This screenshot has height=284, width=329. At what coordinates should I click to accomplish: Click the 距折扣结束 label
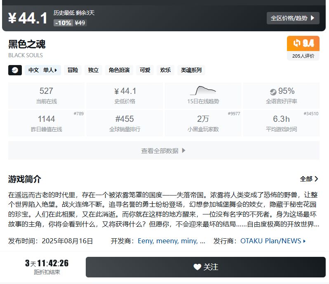[47, 272]
